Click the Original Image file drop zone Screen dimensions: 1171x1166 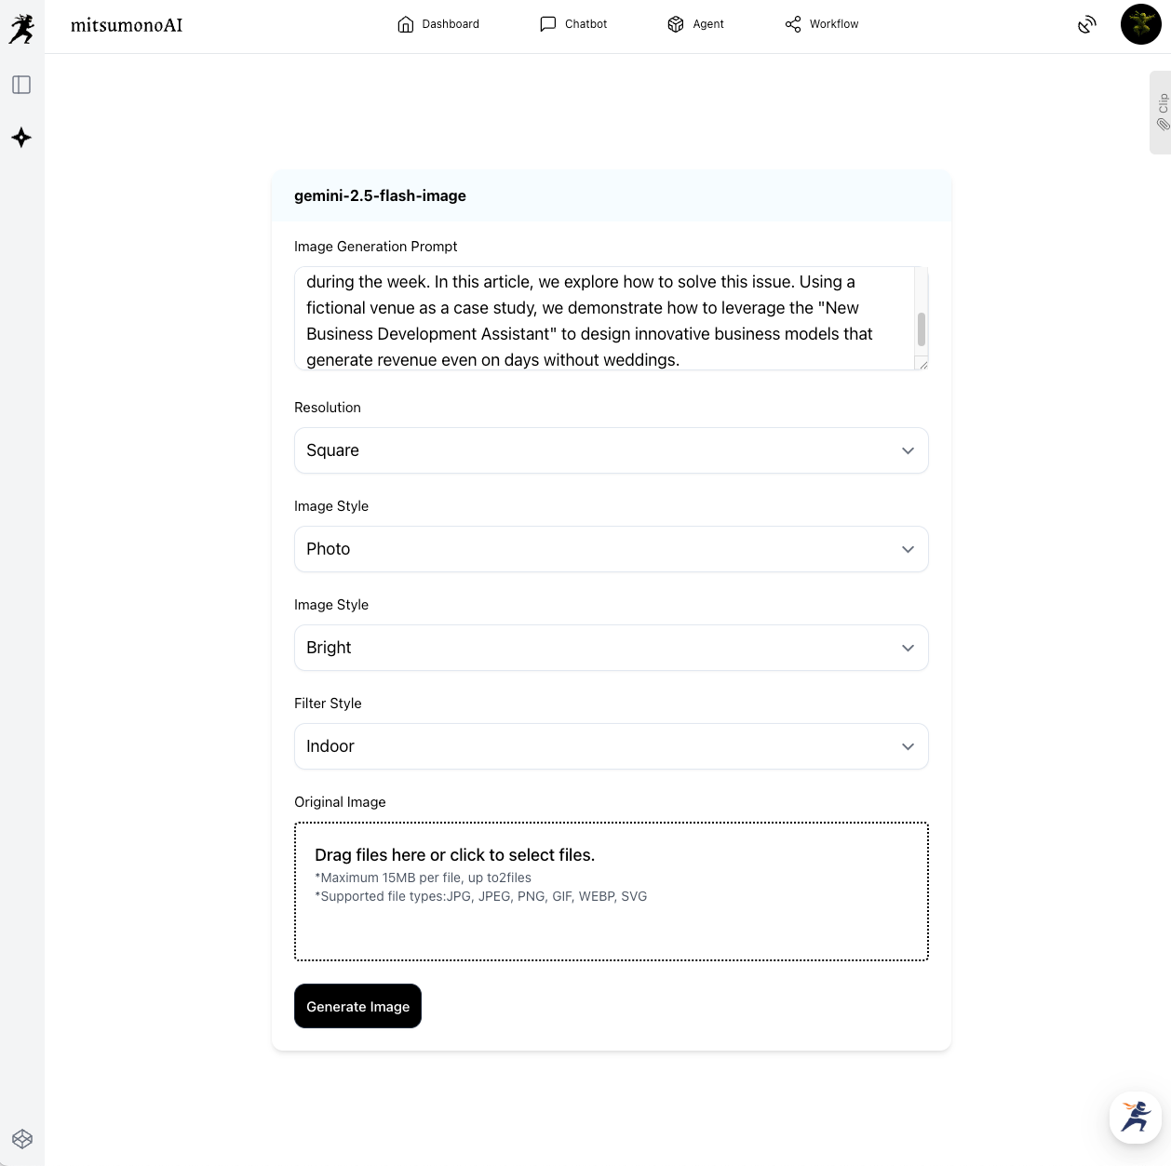pyautogui.click(x=611, y=891)
